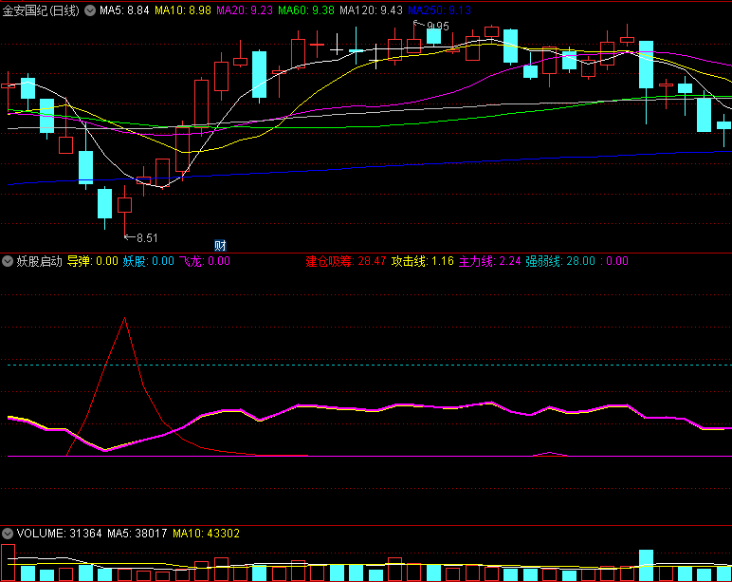The height and width of the screenshot is (582, 732).
Task: Click the MA20: 9.23 label
Action: tap(245, 10)
